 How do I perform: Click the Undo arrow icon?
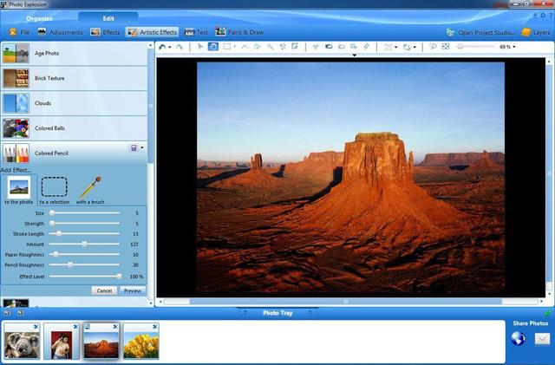point(162,47)
